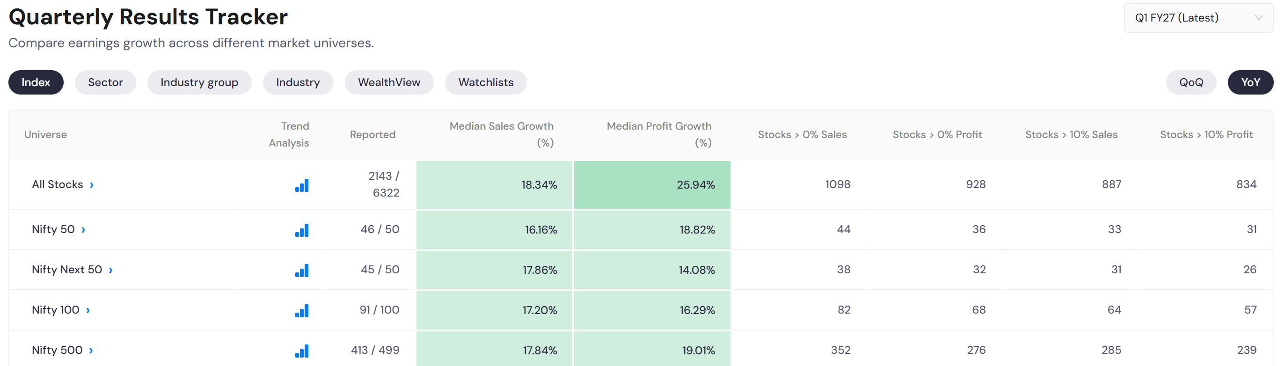Open trend analysis chart for All Stocks
The height and width of the screenshot is (366, 1285).
302,185
